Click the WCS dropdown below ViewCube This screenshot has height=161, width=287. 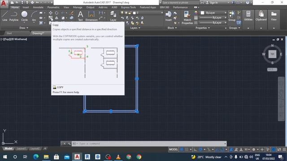point(272,70)
